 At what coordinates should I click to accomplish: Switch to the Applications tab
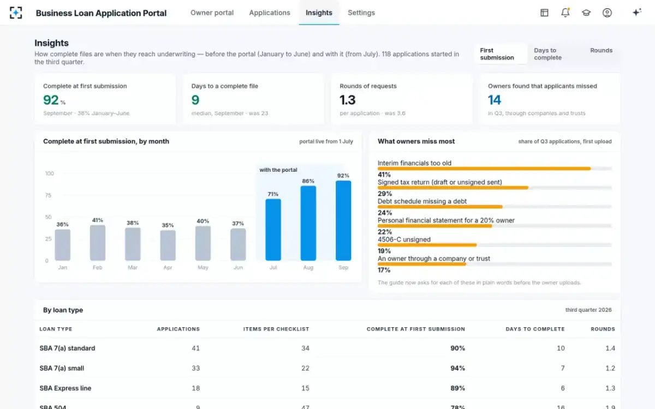tap(270, 13)
